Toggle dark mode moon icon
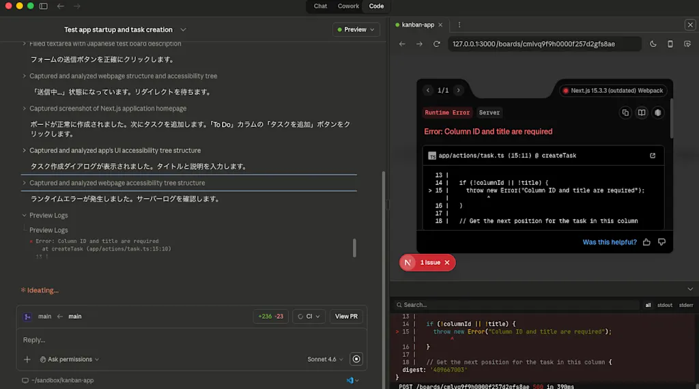 coord(653,44)
